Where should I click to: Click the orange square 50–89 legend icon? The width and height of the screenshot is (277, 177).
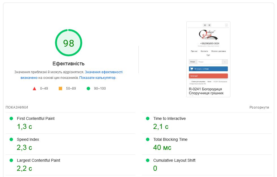(60, 88)
